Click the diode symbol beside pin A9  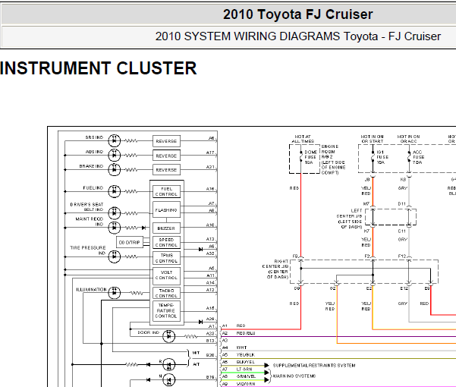click(x=200, y=249)
